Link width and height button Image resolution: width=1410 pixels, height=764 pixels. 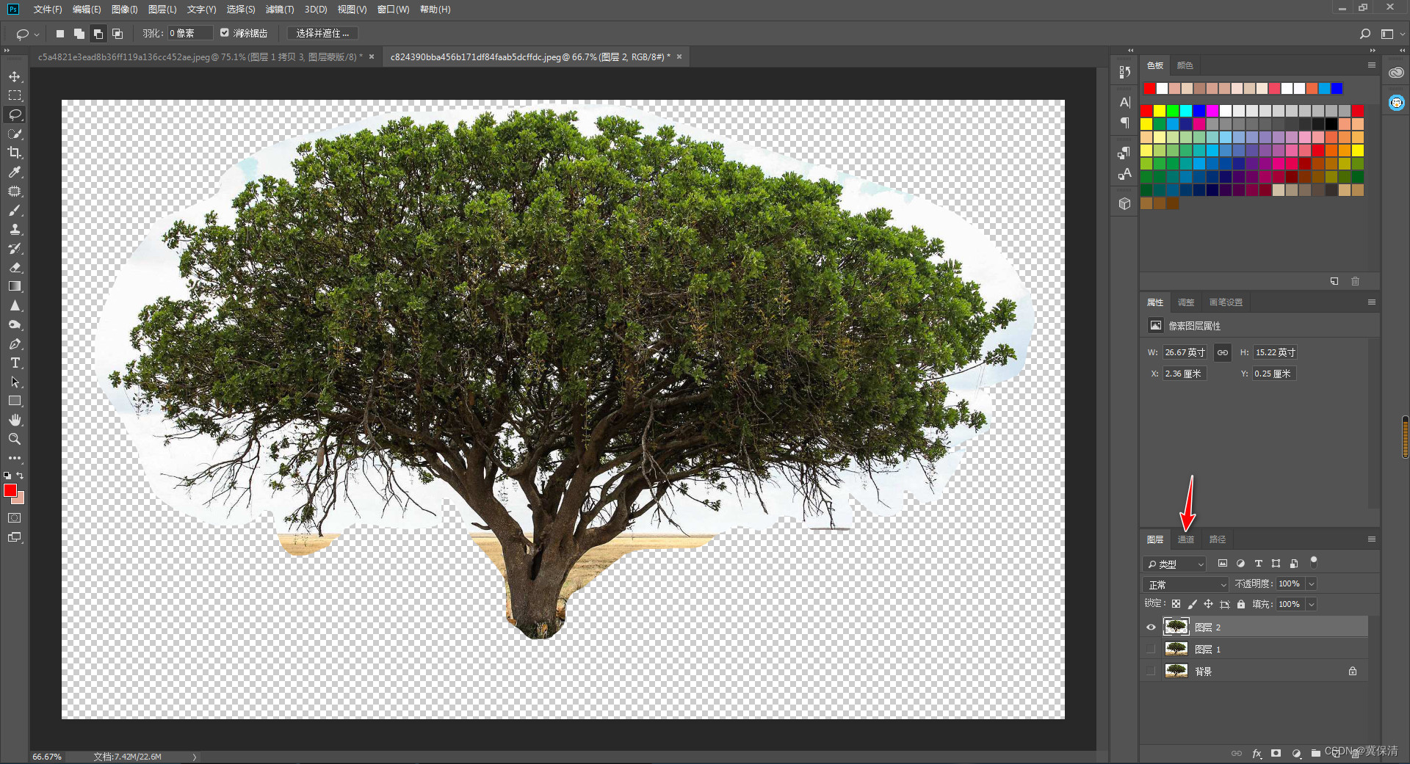[x=1223, y=352]
